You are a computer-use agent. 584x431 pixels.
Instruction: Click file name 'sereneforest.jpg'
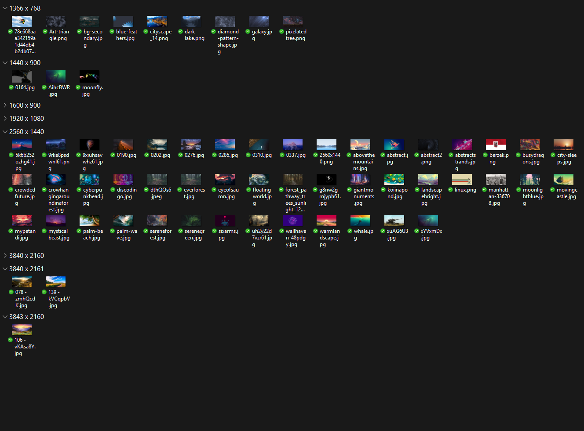point(161,235)
